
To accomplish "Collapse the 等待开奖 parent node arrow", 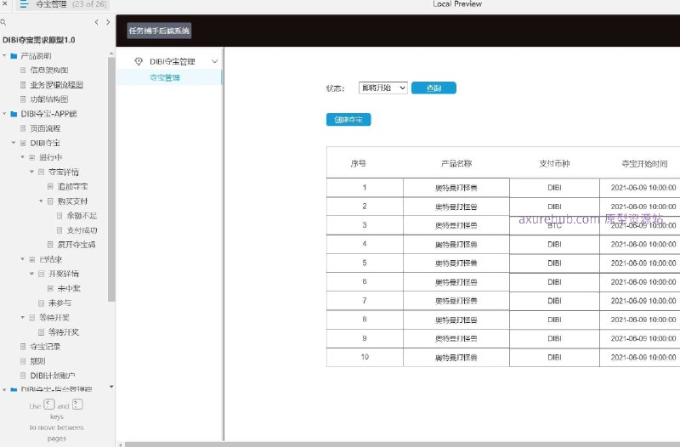I will tap(23, 317).
